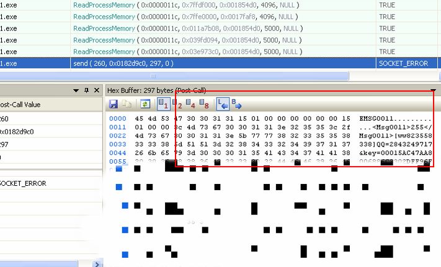Click hex offset 0033 in the buffer
Screen dimensions: 441x267
pyautogui.click(x=118, y=144)
